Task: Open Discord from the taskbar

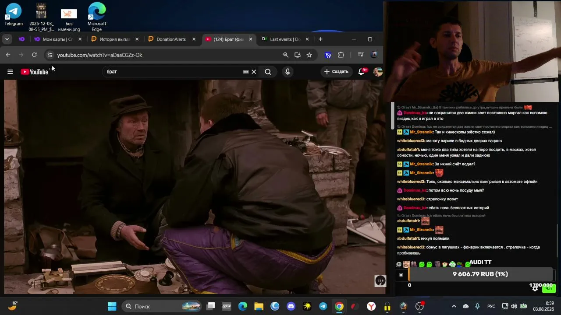Action: (291, 306)
